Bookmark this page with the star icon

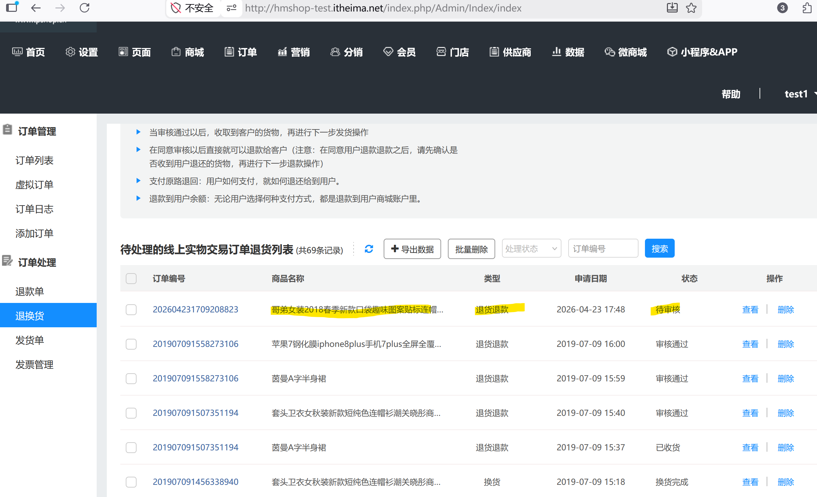point(691,8)
